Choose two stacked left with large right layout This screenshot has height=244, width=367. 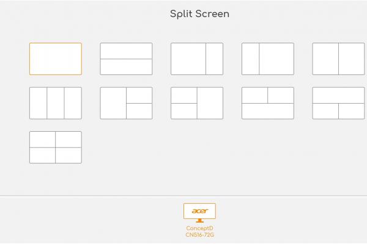click(197, 103)
